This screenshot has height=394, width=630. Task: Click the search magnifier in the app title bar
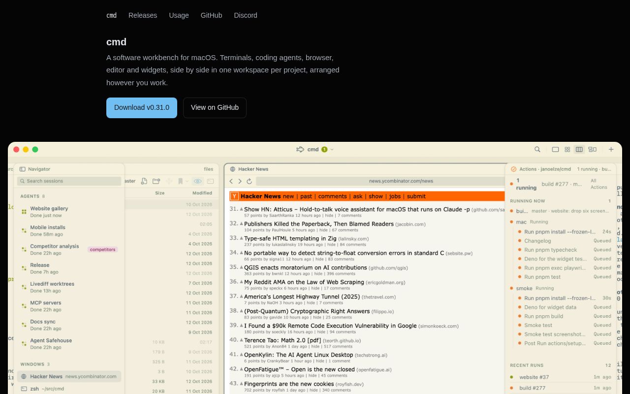pyautogui.click(x=537, y=149)
